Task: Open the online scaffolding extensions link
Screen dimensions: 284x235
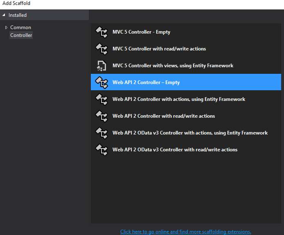Action: click(x=185, y=232)
